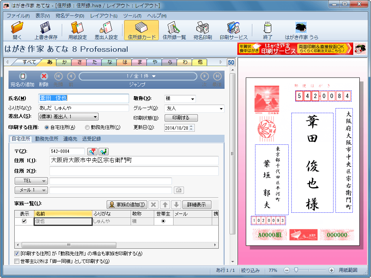This screenshot has width=371, height=278.
Task: Open 用紙設定 from the toolbar
Action: tap(77, 28)
